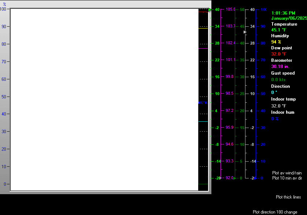Click the time readout 1:01:36 PM

pyautogui.click(x=283, y=13)
